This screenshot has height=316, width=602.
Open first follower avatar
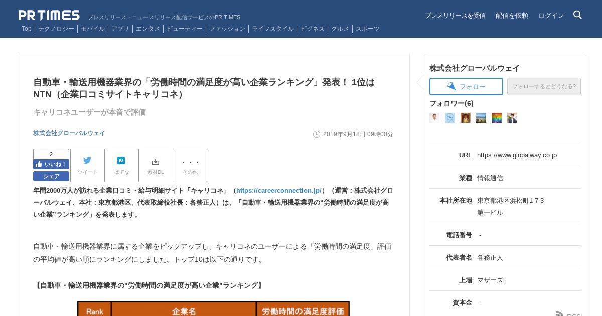click(434, 118)
